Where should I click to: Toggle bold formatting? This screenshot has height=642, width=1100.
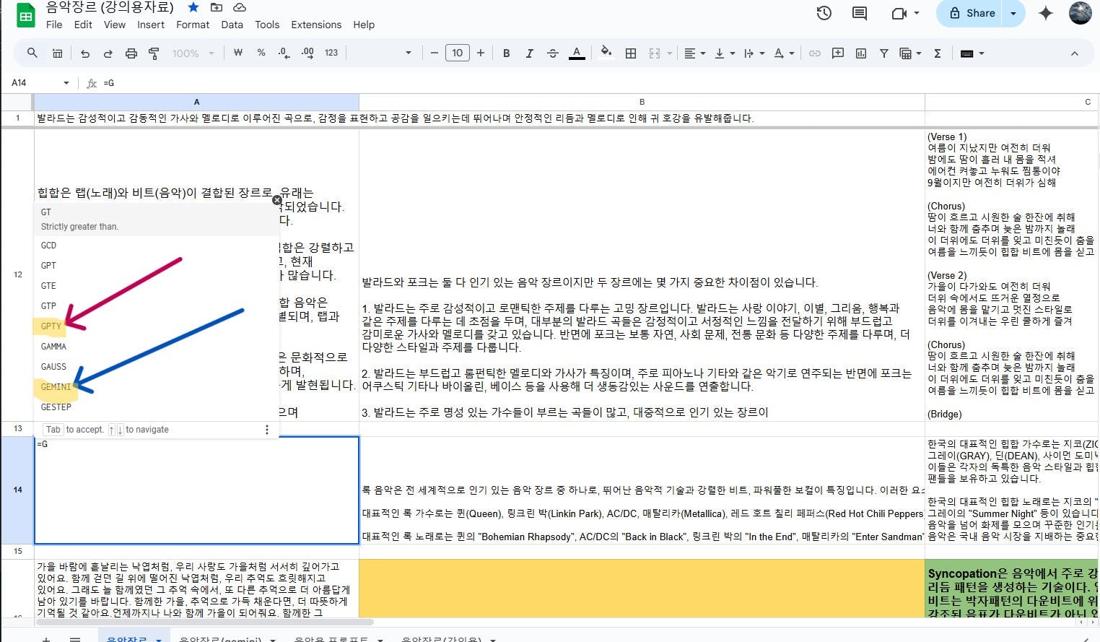[x=507, y=53]
